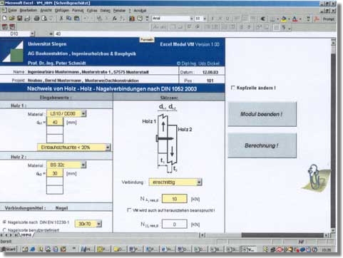Click the New workbook icon
This screenshot has width=343, height=258.
pyautogui.click(x=4, y=19)
